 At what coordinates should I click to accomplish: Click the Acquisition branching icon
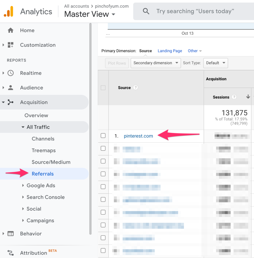(x=11, y=102)
